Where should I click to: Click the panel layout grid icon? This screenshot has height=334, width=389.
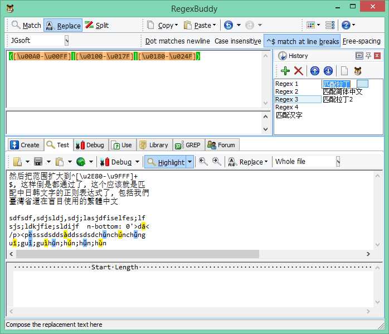pyautogui.click(x=310, y=25)
